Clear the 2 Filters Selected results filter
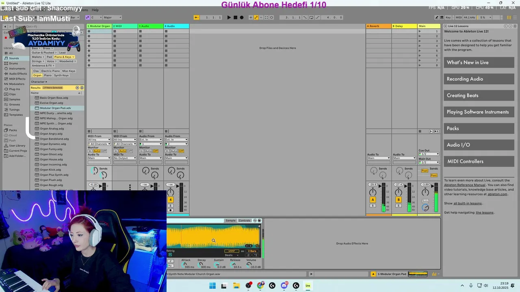The width and height of the screenshot is (520, 292). click(x=77, y=88)
